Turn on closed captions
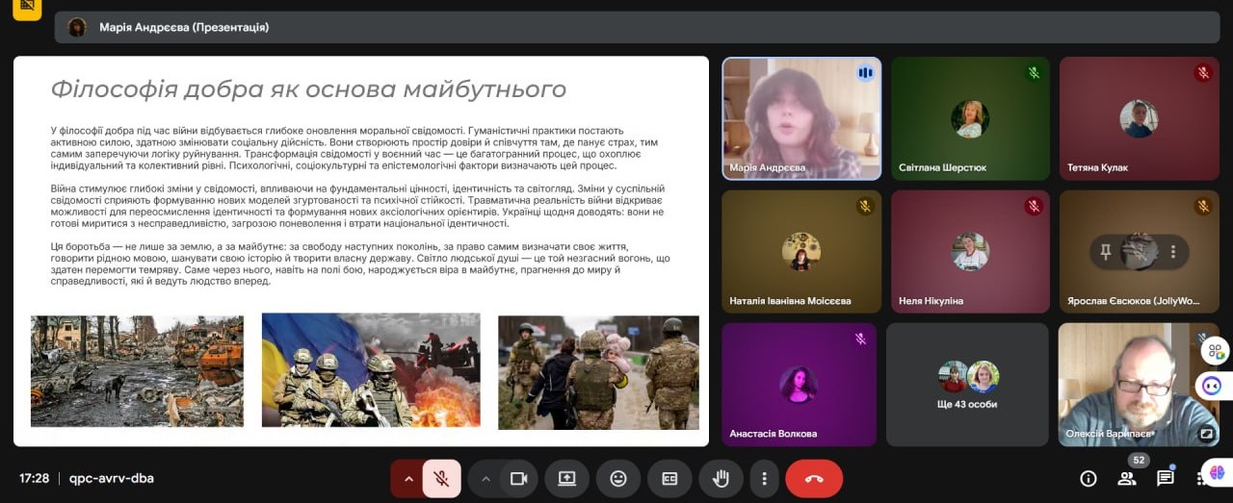 coord(669,478)
